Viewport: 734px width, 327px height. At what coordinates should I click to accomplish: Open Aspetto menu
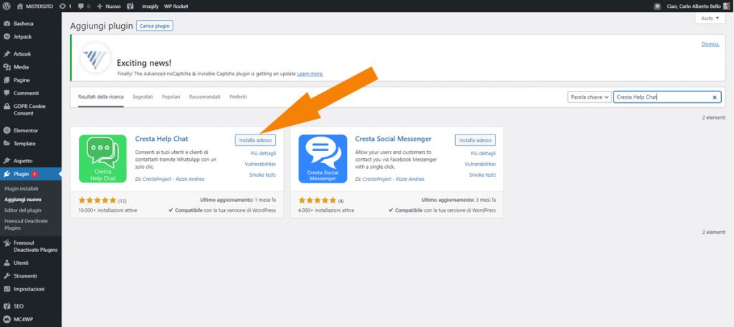click(23, 161)
